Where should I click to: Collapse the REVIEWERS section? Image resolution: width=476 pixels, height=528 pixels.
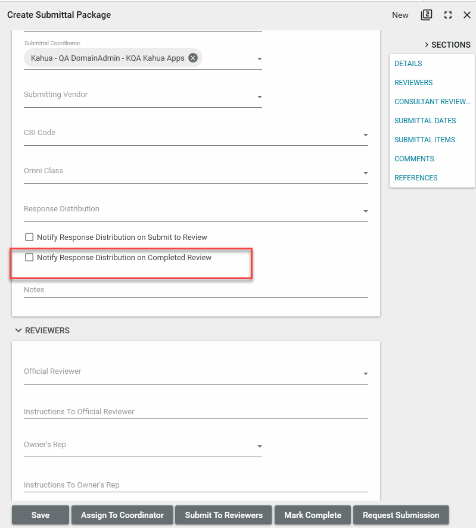click(x=18, y=330)
